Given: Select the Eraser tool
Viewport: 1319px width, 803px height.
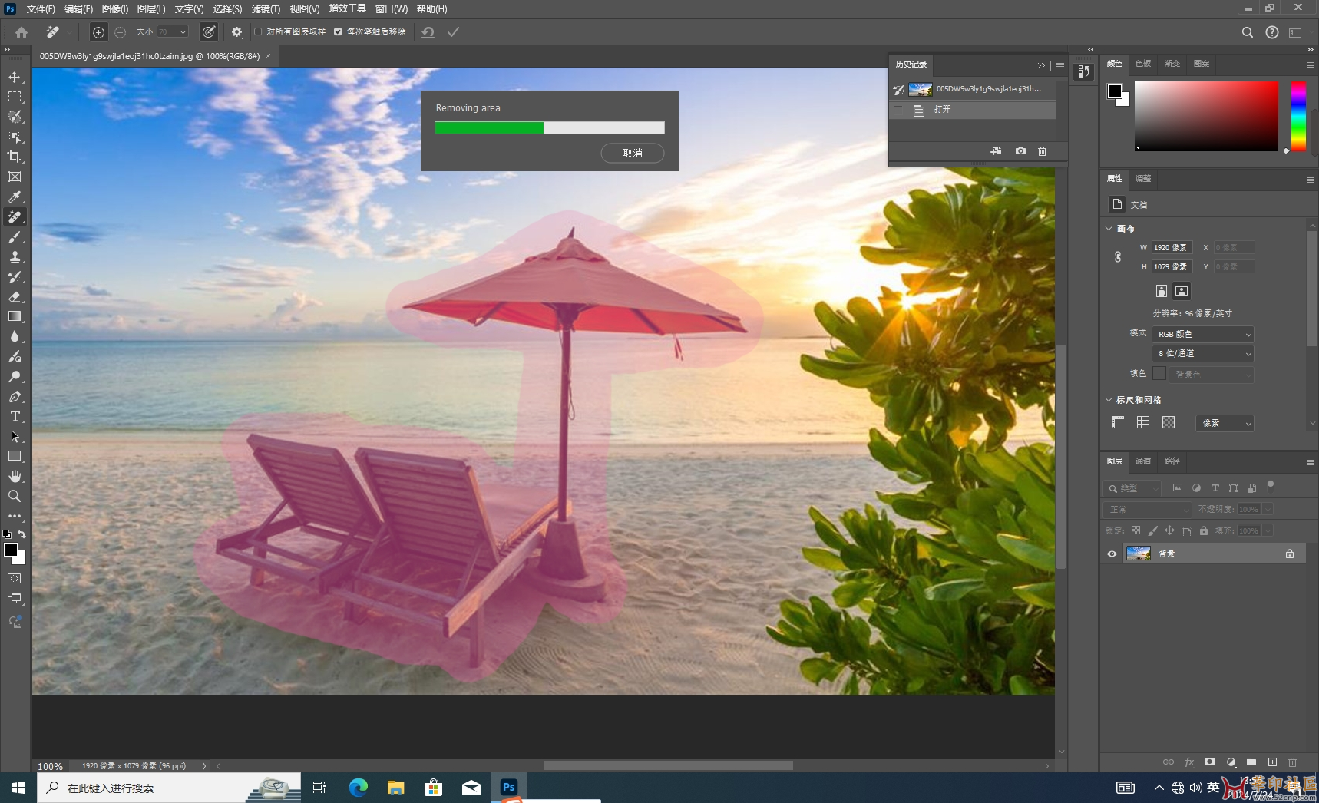Looking at the screenshot, I should click(x=15, y=296).
